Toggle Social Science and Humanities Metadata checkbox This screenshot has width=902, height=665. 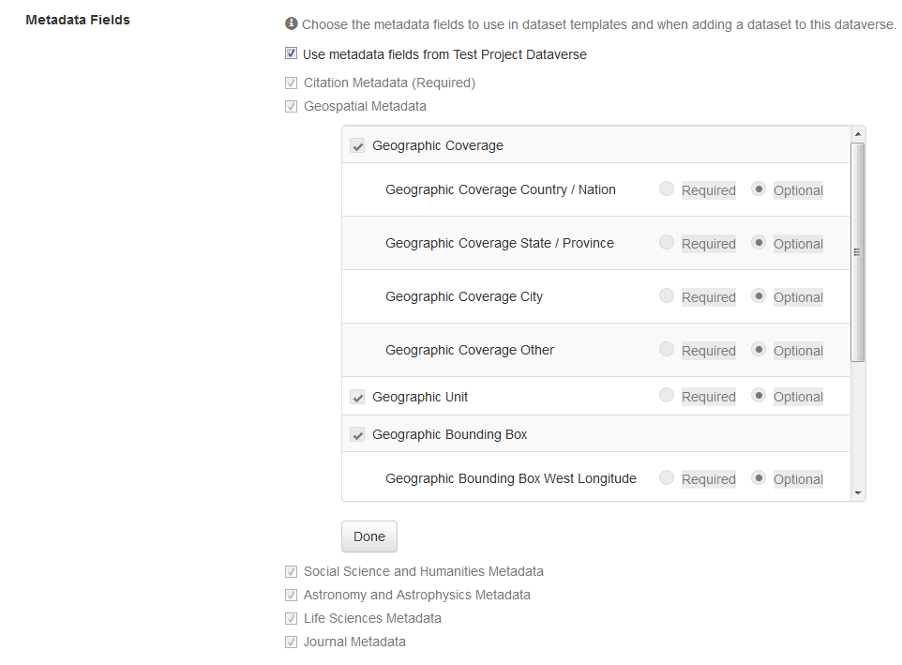291,572
